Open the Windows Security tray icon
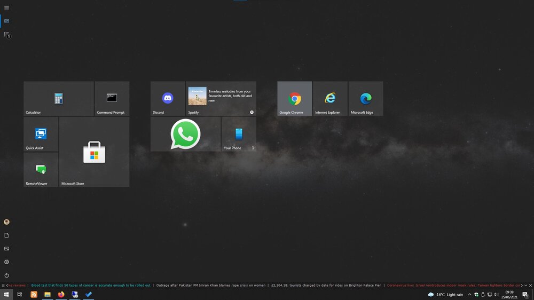The width and height of the screenshot is (534, 300). pos(476,295)
